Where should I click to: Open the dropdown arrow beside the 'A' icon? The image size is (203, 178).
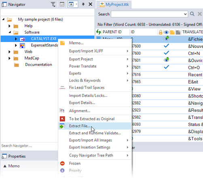pyautogui.click(x=76, y=4)
